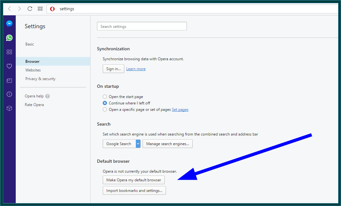Viewport: 341px width, 206px height.
Task: Click the Sign in... button
Action: 114,69
